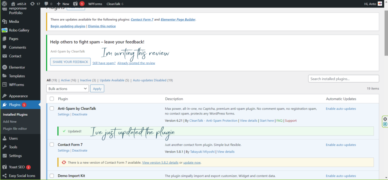Open the WordPress logo menu
The height and width of the screenshot is (180, 388).
(5, 4)
